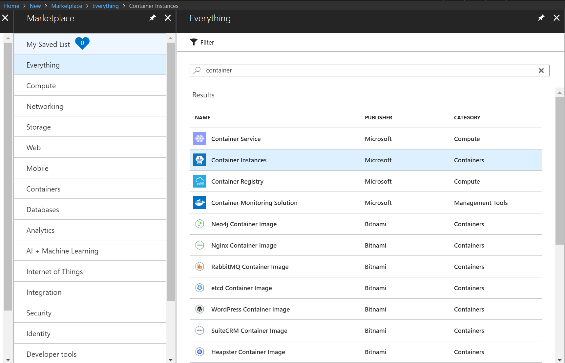Click inside the container search field
The image size is (565, 363).
tap(328, 70)
